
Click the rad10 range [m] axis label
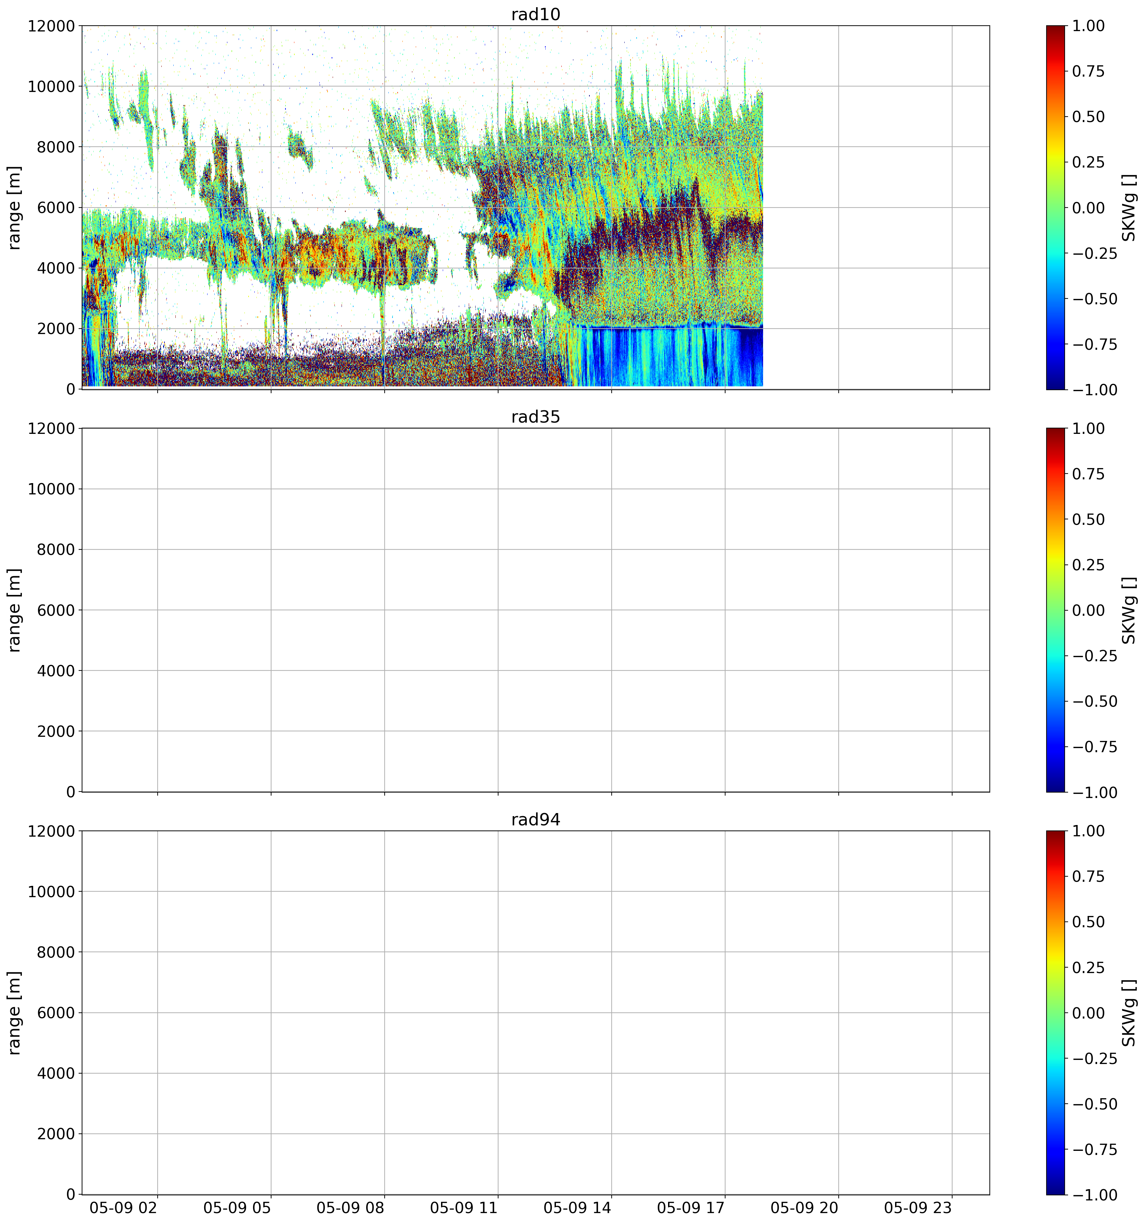point(14,207)
